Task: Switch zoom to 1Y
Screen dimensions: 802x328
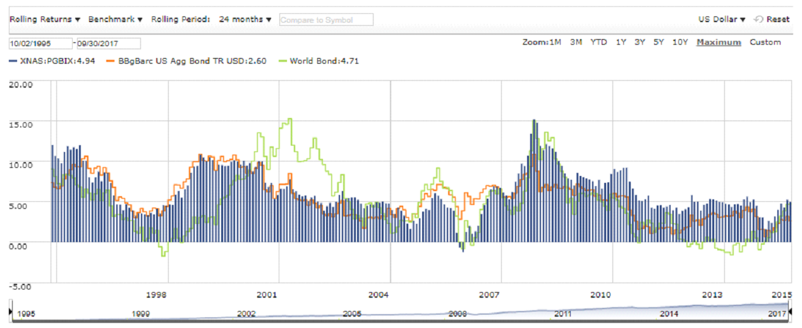Action: click(x=621, y=42)
